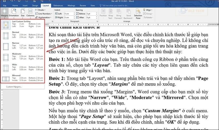The image size is (219, 130).
Task: Click the Redo icon in quick access toolbar
Action: (19, 1)
